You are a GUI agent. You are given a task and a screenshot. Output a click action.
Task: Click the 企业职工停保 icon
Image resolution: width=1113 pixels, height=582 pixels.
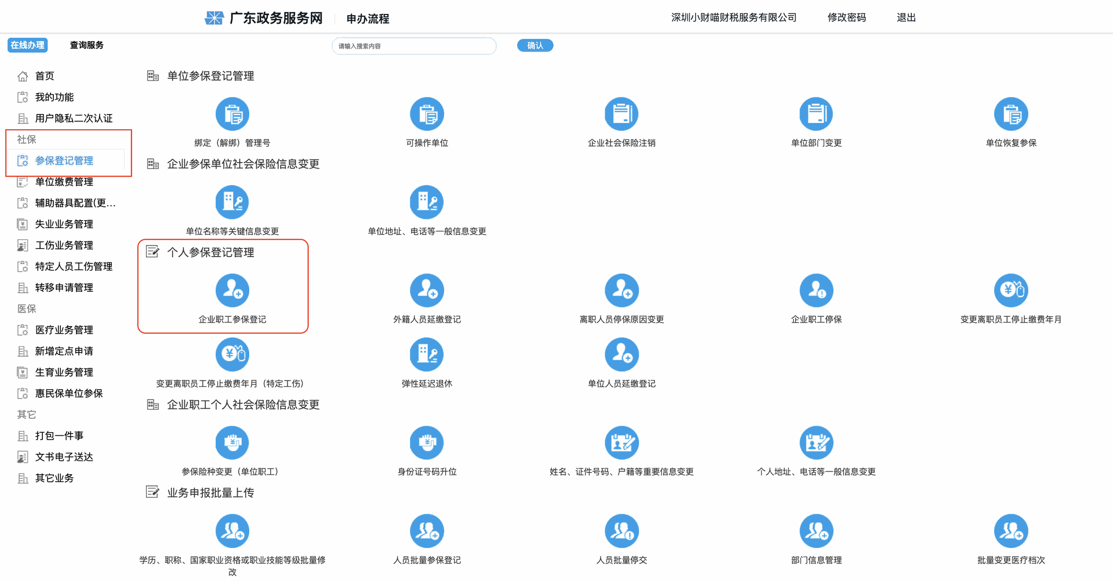click(816, 290)
